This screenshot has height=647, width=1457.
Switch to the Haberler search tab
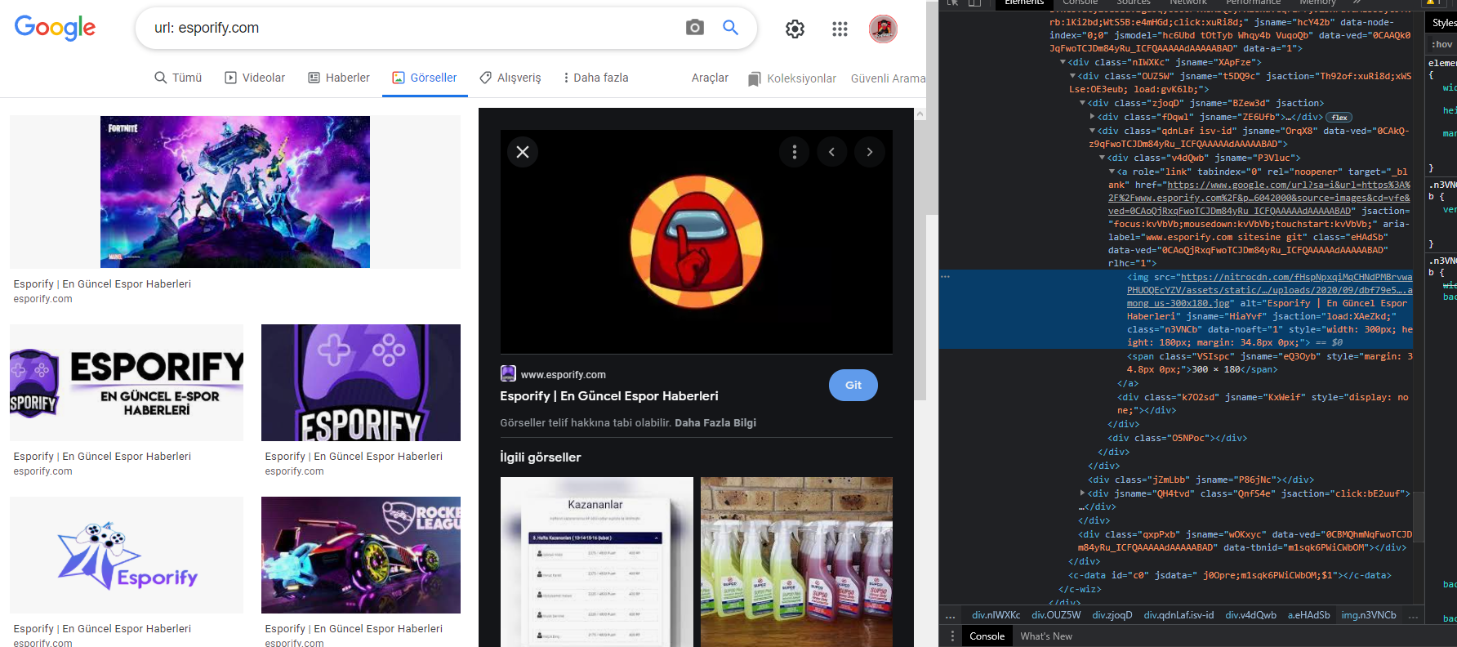[x=339, y=78]
